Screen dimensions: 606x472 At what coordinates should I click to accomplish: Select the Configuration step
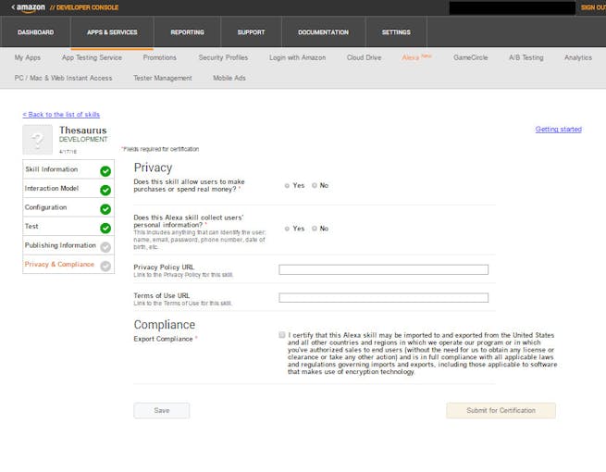[68, 207]
